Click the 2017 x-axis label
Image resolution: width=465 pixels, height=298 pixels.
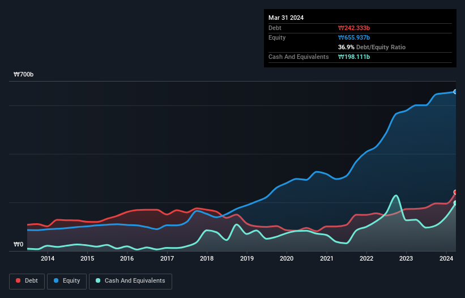coord(167,258)
